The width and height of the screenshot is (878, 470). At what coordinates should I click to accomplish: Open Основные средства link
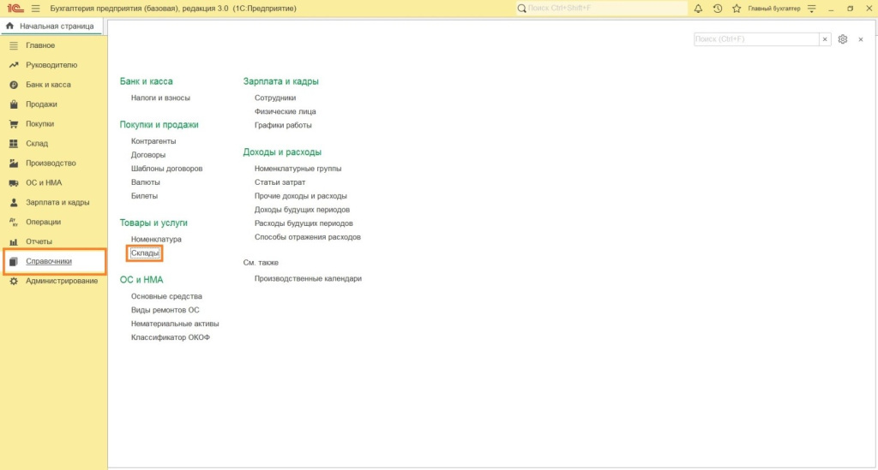[166, 296]
